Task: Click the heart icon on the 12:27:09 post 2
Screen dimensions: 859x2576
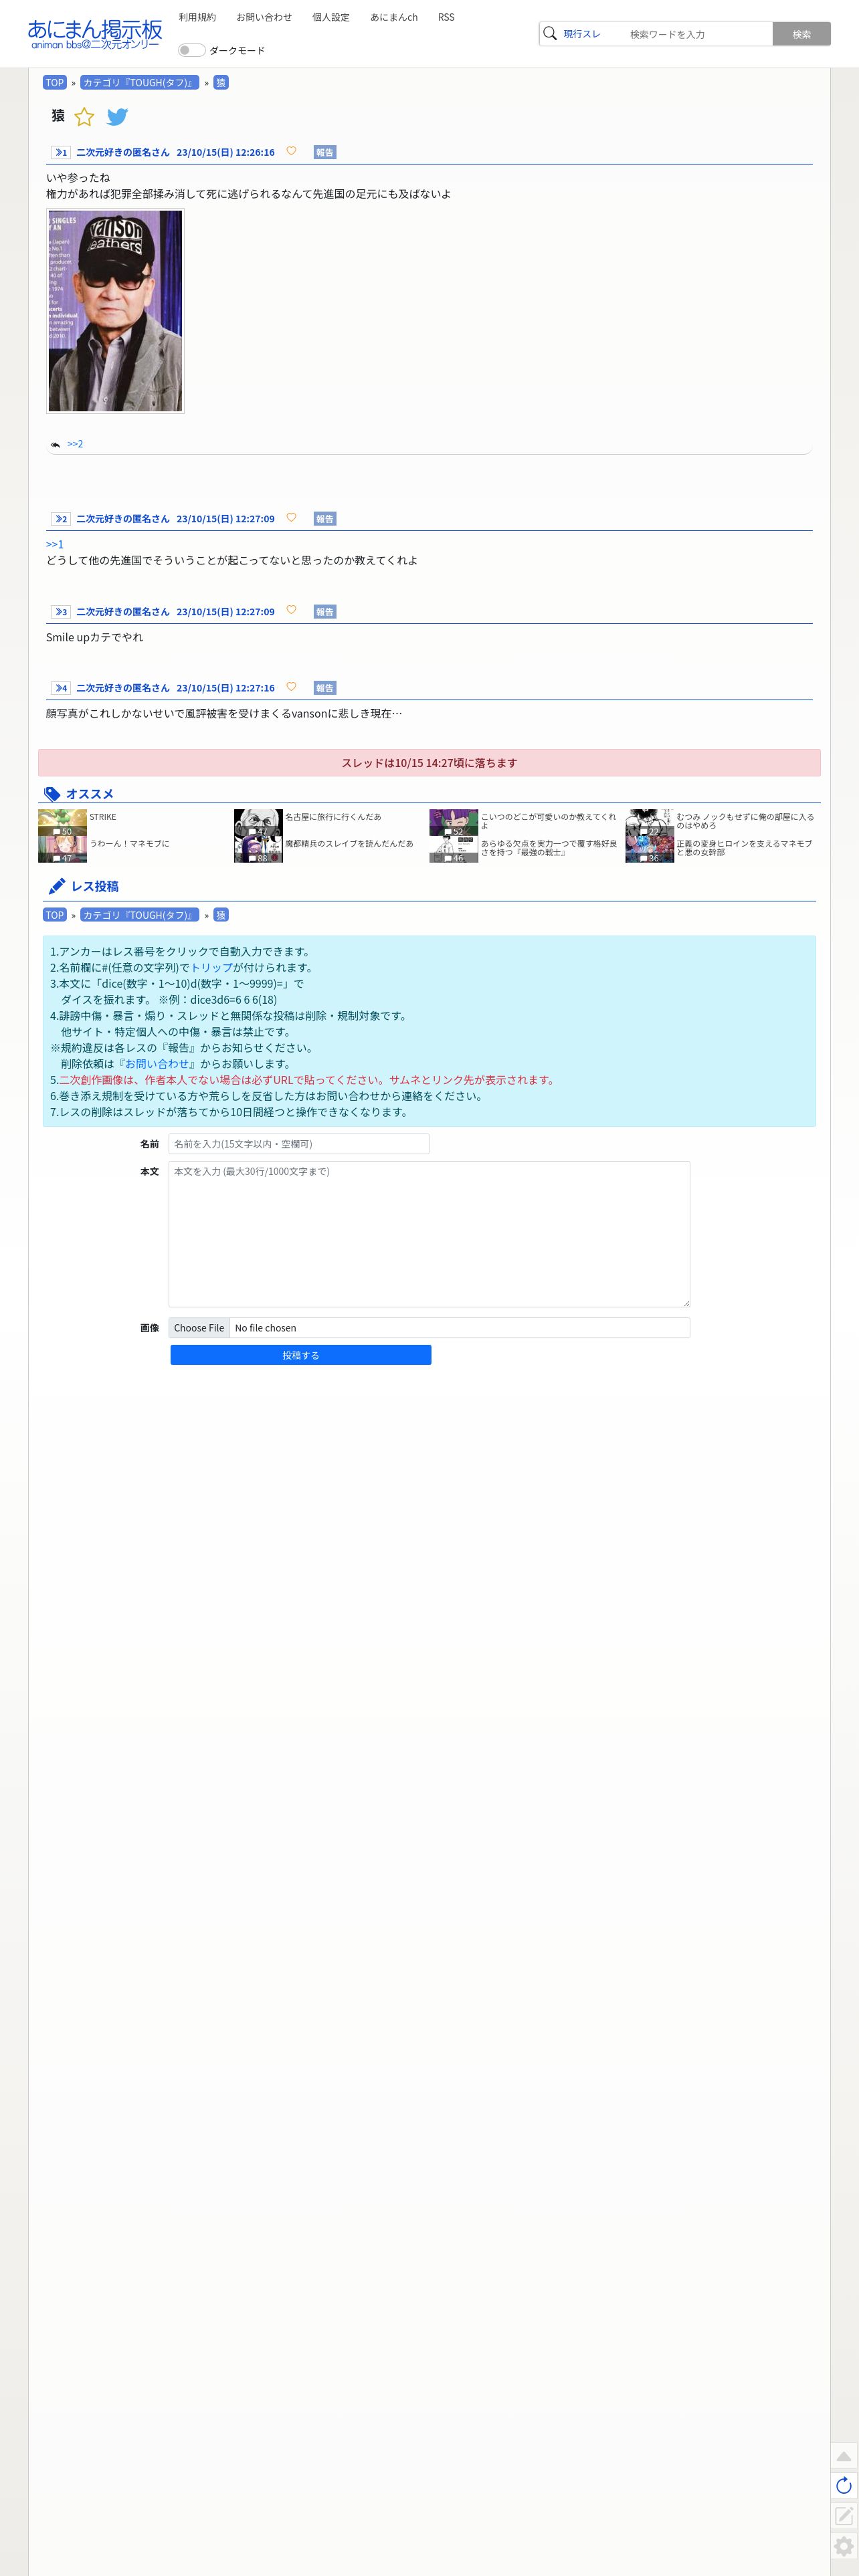Action: [x=291, y=518]
